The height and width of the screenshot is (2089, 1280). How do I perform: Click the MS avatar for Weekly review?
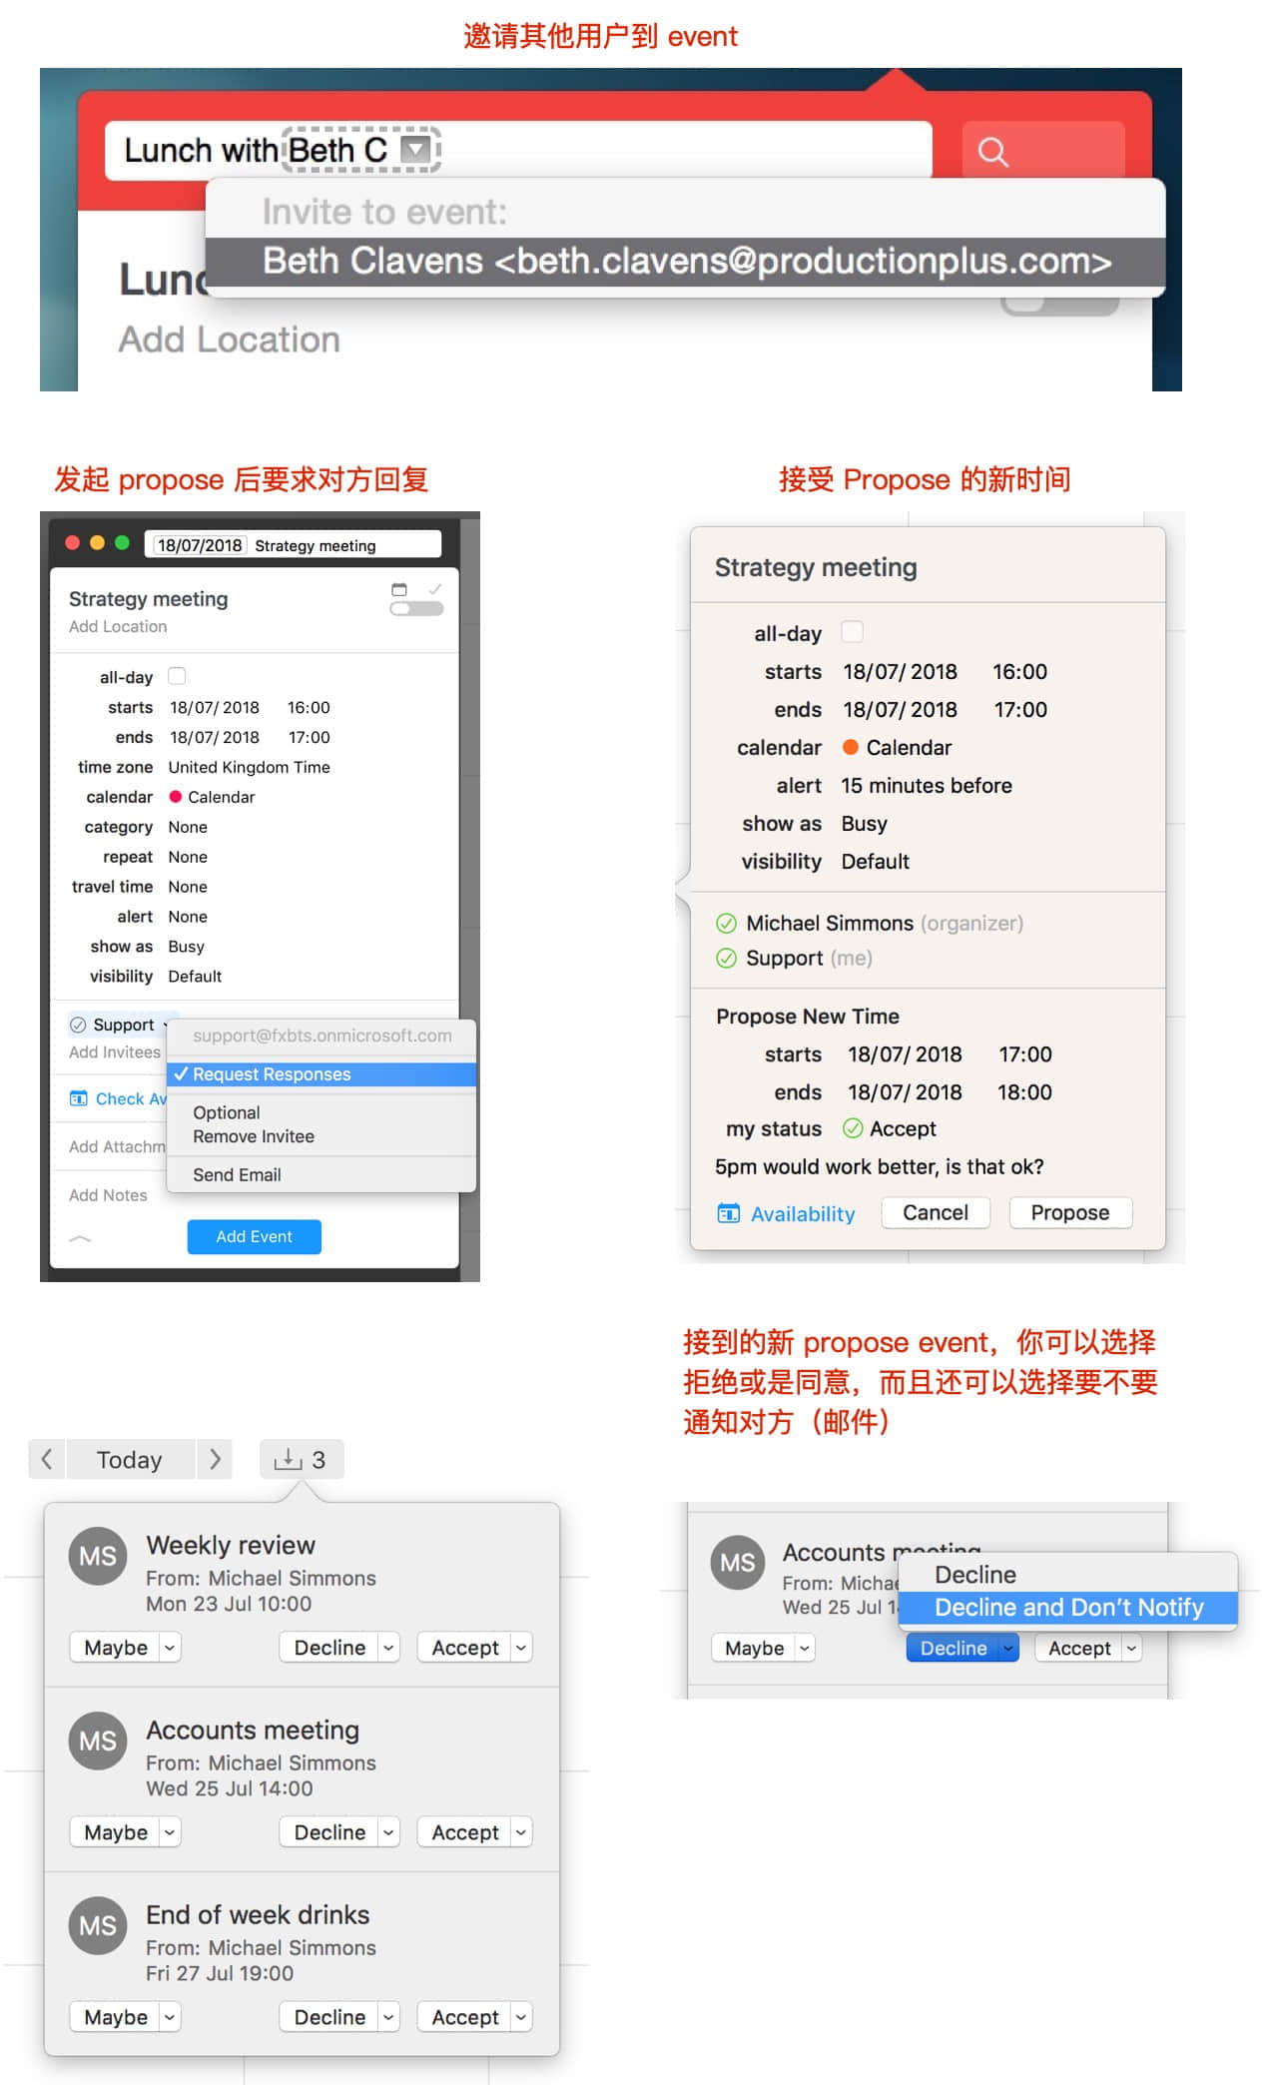click(x=98, y=1556)
